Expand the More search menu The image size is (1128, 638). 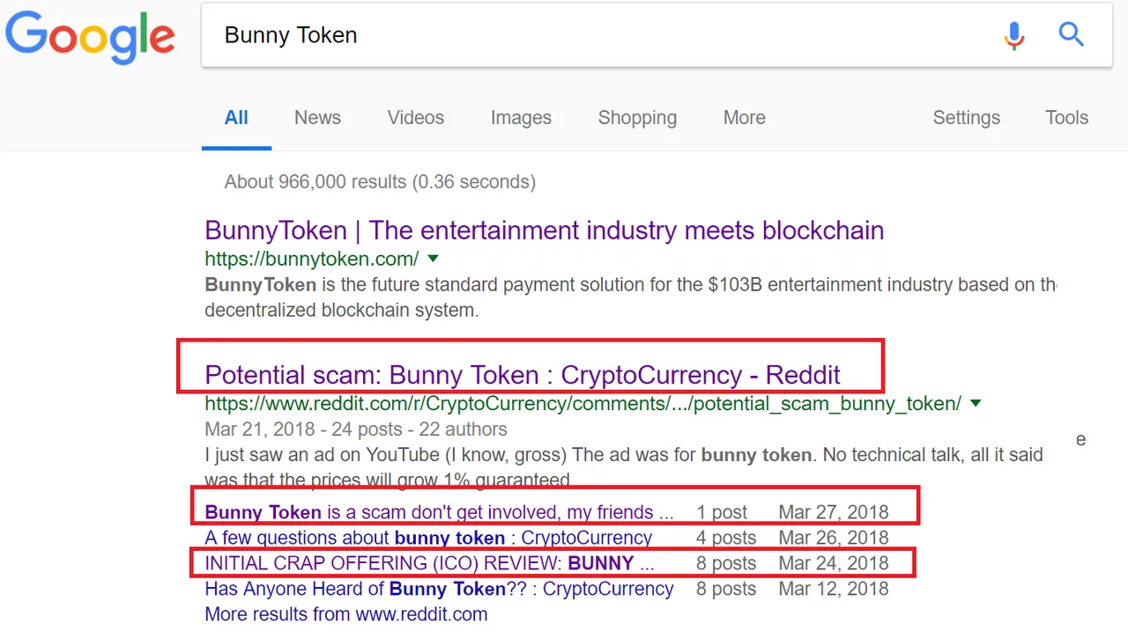[x=745, y=118]
